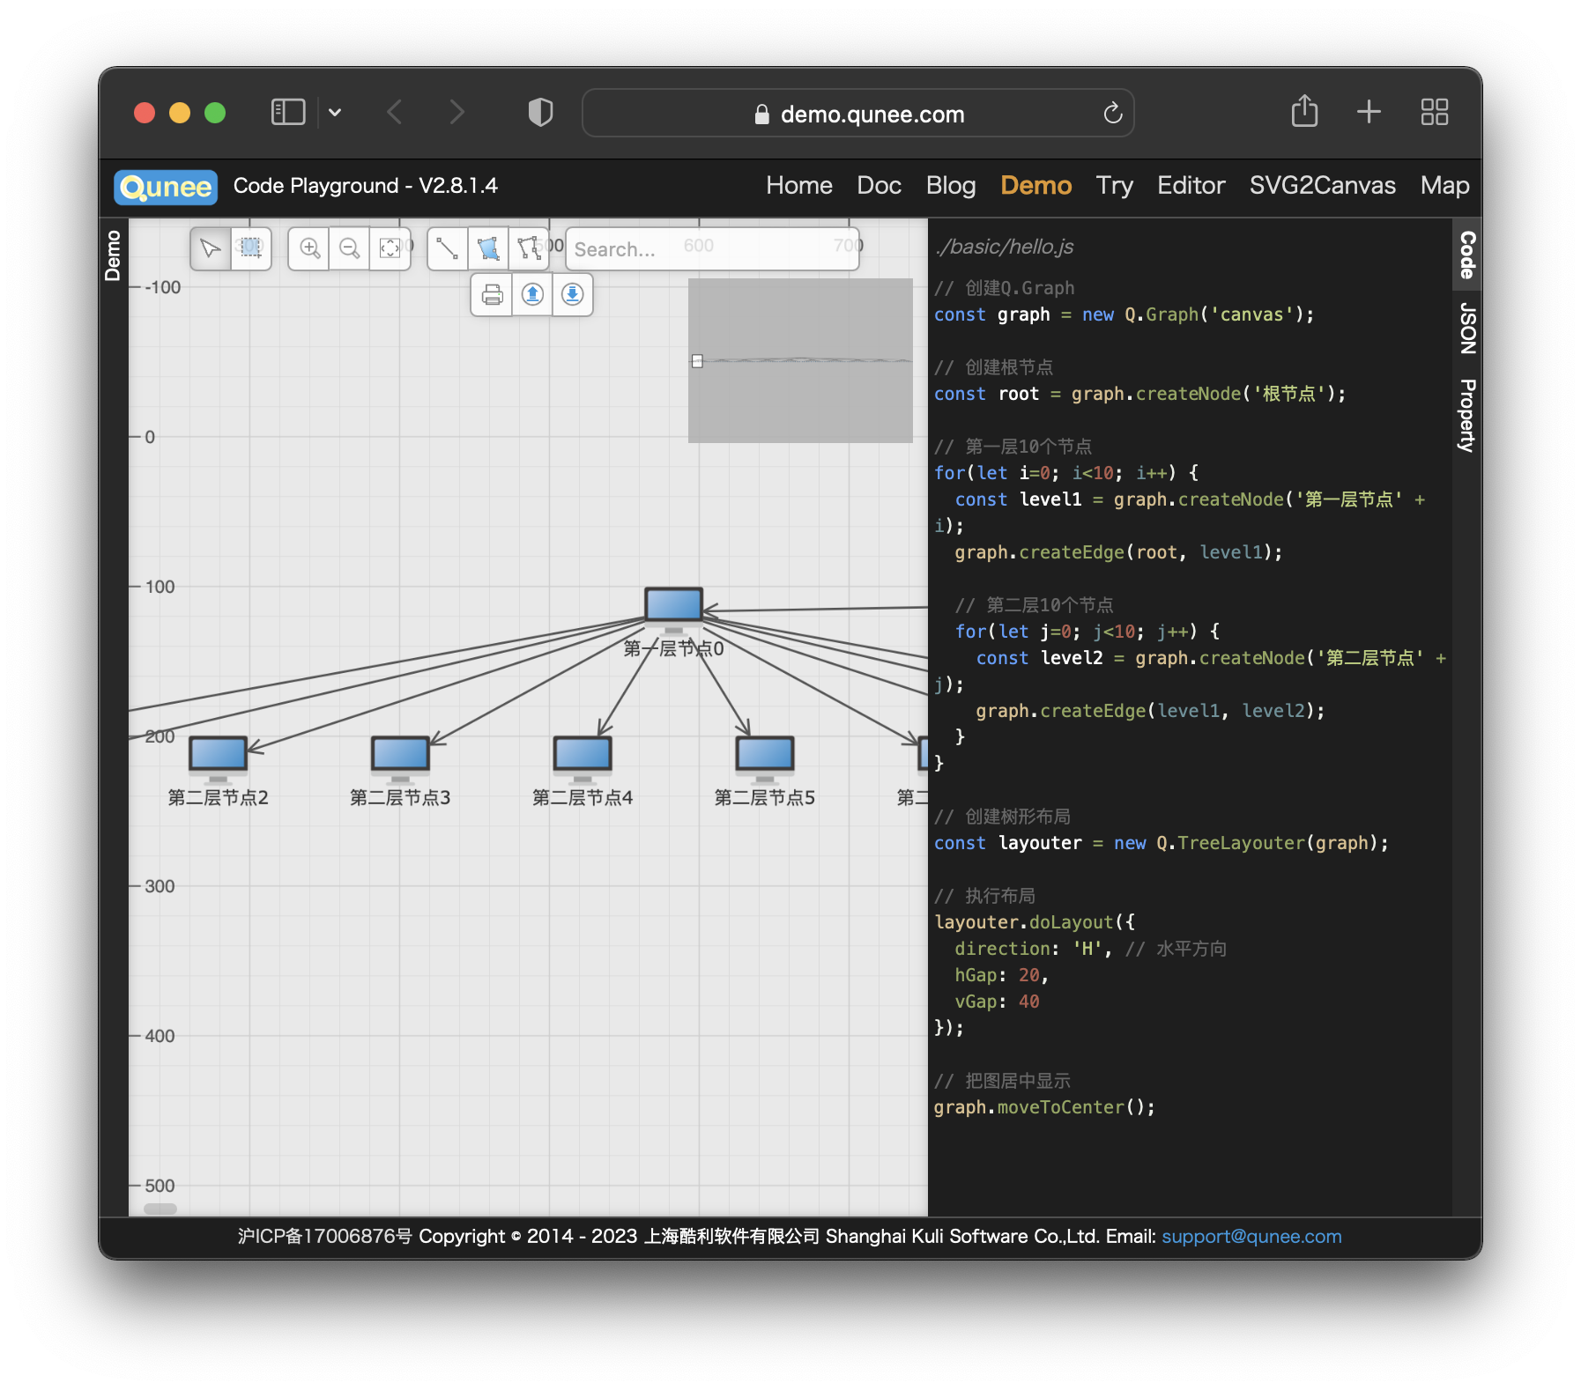Click the zoom in magnifier icon

[309, 248]
